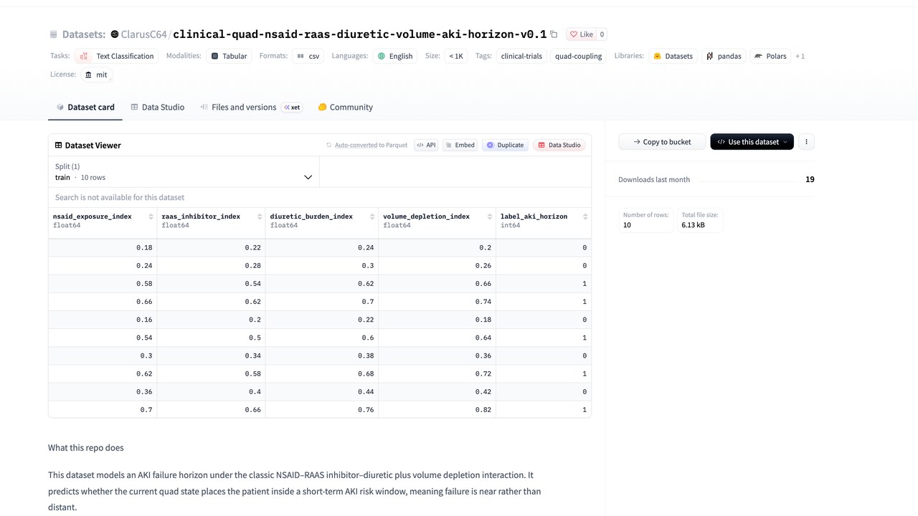
Task: Select the Tabular modality tag
Action: [x=229, y=56]
